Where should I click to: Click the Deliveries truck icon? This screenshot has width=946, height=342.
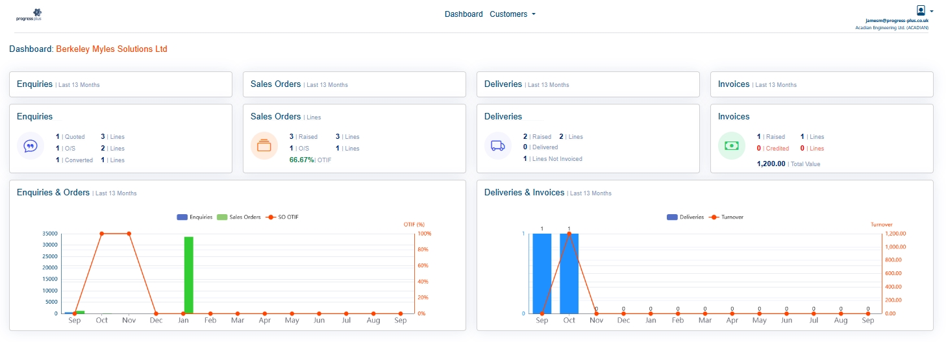[498, 146]
